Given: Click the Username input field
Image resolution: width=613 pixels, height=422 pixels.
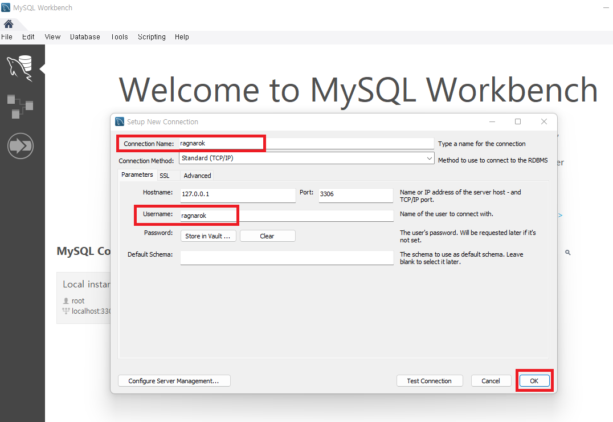Looking at the screenshot, I should pyautogui.click(x=287, y=216).
